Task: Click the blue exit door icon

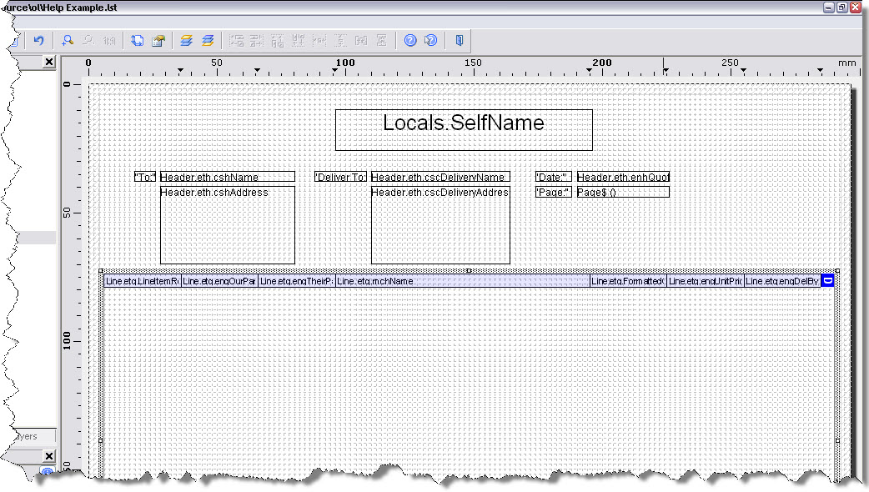Action: [x=460, y=41]
